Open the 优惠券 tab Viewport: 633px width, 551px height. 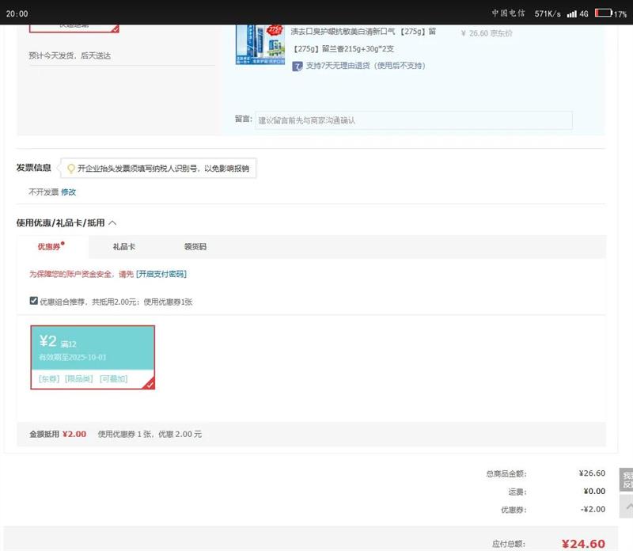[x=49, y=247]
